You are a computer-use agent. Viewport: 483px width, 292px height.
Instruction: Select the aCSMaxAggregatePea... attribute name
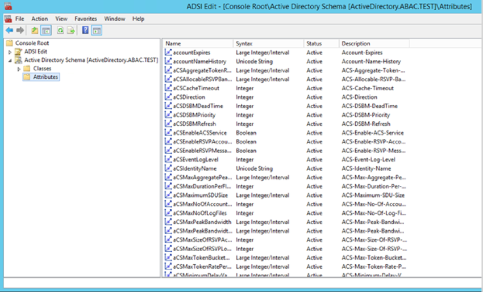click(x=202, y=177)
